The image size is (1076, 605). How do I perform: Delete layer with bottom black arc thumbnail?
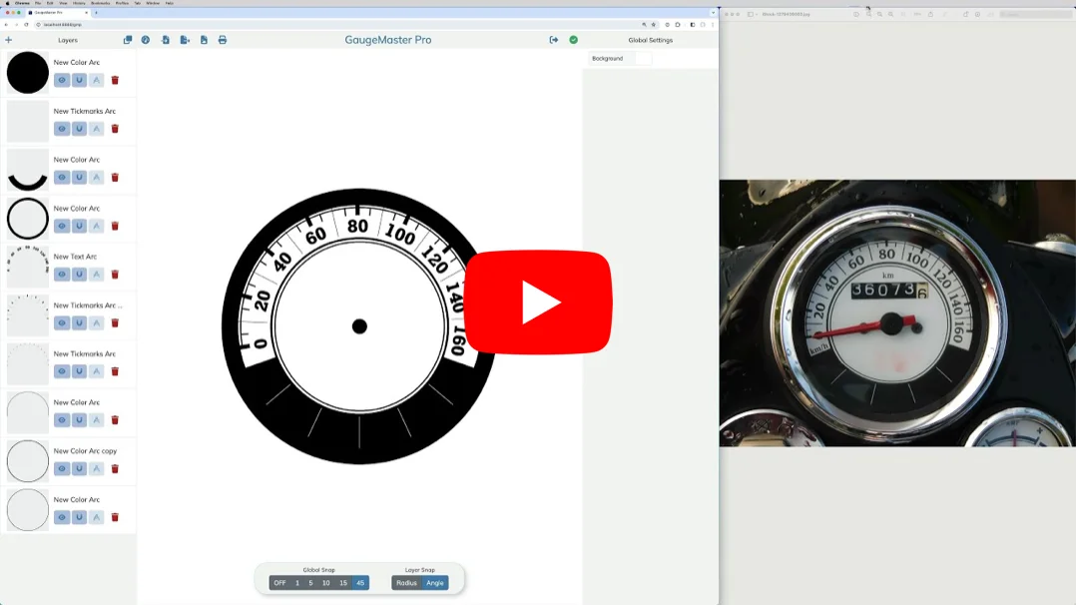[x=116, y=177]
